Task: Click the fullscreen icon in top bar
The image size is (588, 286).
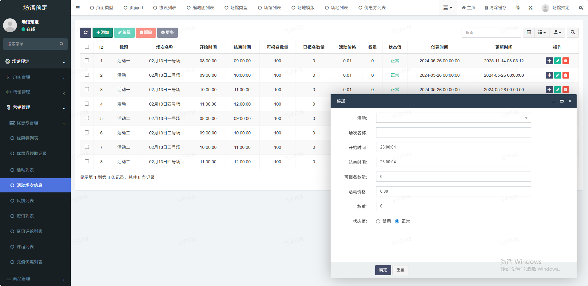Action: coord(530,8)
